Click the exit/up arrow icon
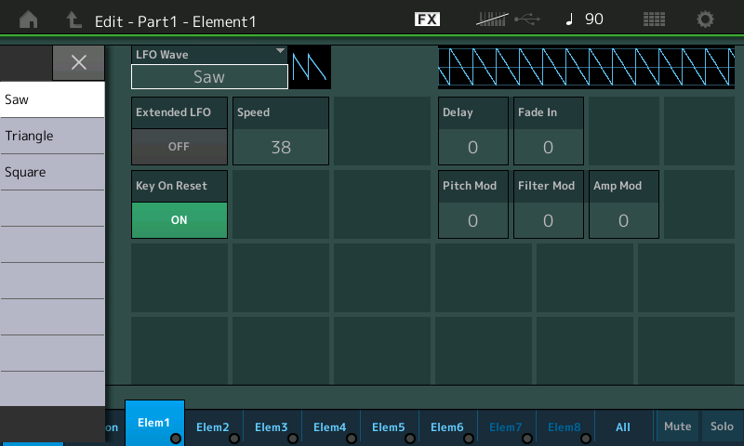Screen dimensions: 744x446 [74, 20]
